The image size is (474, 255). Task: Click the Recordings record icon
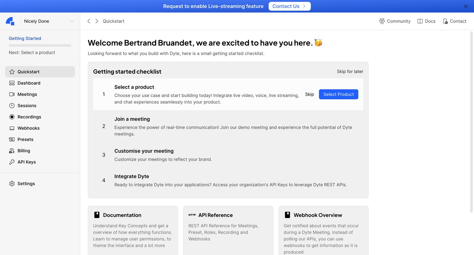(12, 117)
